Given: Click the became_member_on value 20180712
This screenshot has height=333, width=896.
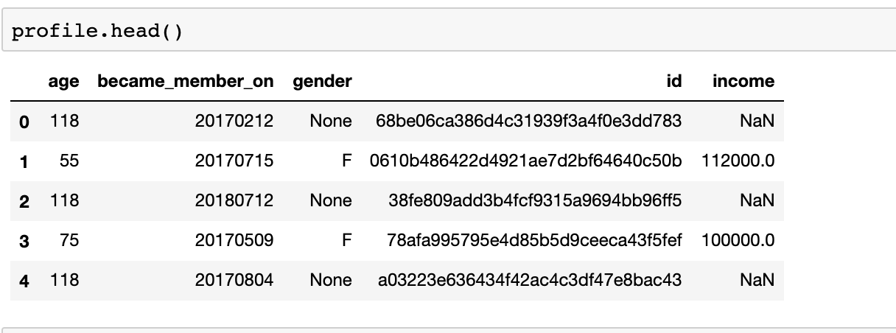Looking at the screenshot, I should 234,201.
